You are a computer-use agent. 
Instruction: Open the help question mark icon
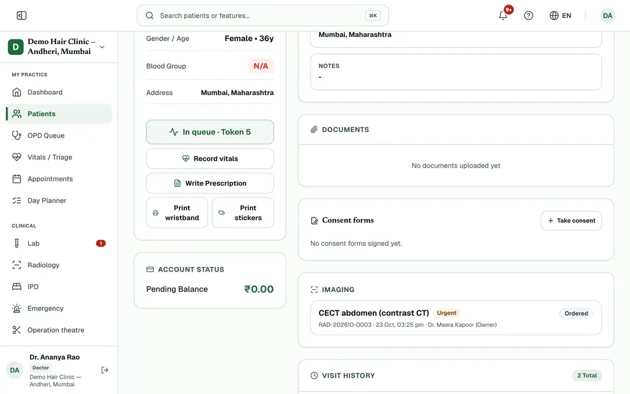pos(529,16)
